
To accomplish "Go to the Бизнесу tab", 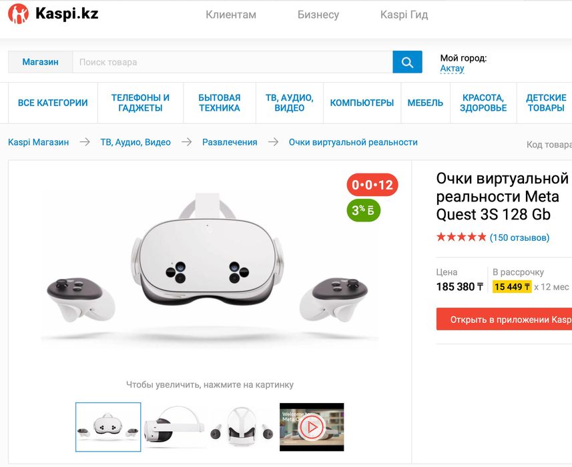I will point(318,15).
